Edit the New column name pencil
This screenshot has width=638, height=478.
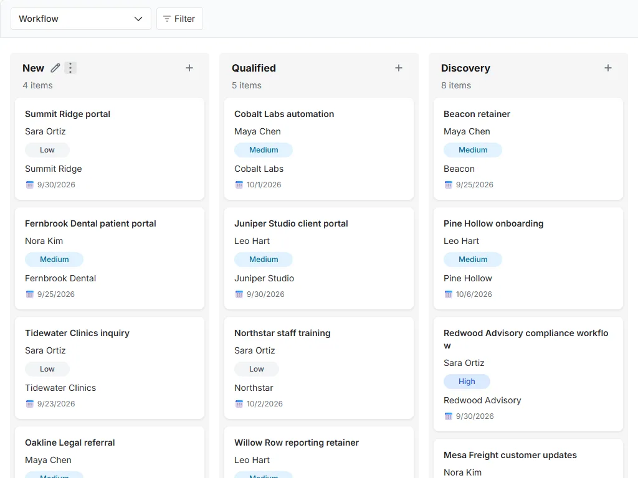(x=55, y=68)
